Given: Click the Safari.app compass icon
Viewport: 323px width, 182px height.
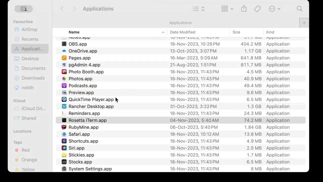Looking at the screenshot, I should tap(64, 134).
